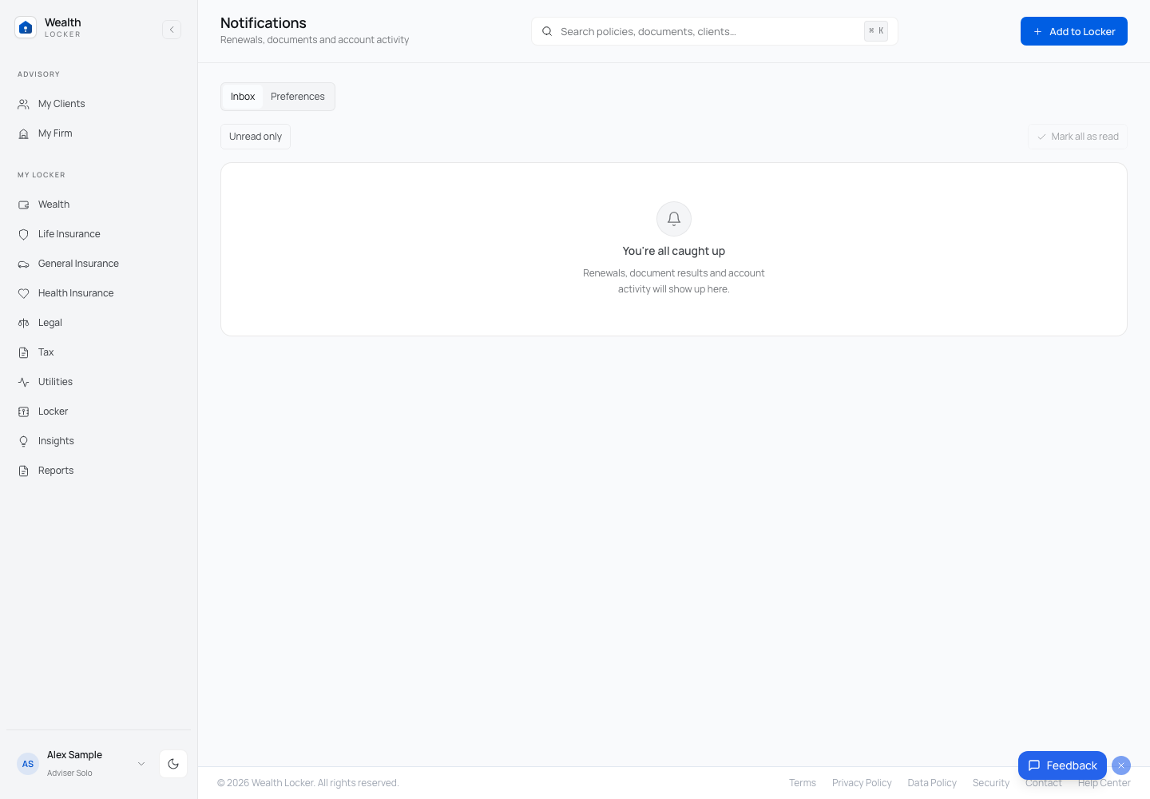Screen dimensions: 1150x799
Task: Focus the search policies, documents, clients field
Action: (x=715, y=31)
